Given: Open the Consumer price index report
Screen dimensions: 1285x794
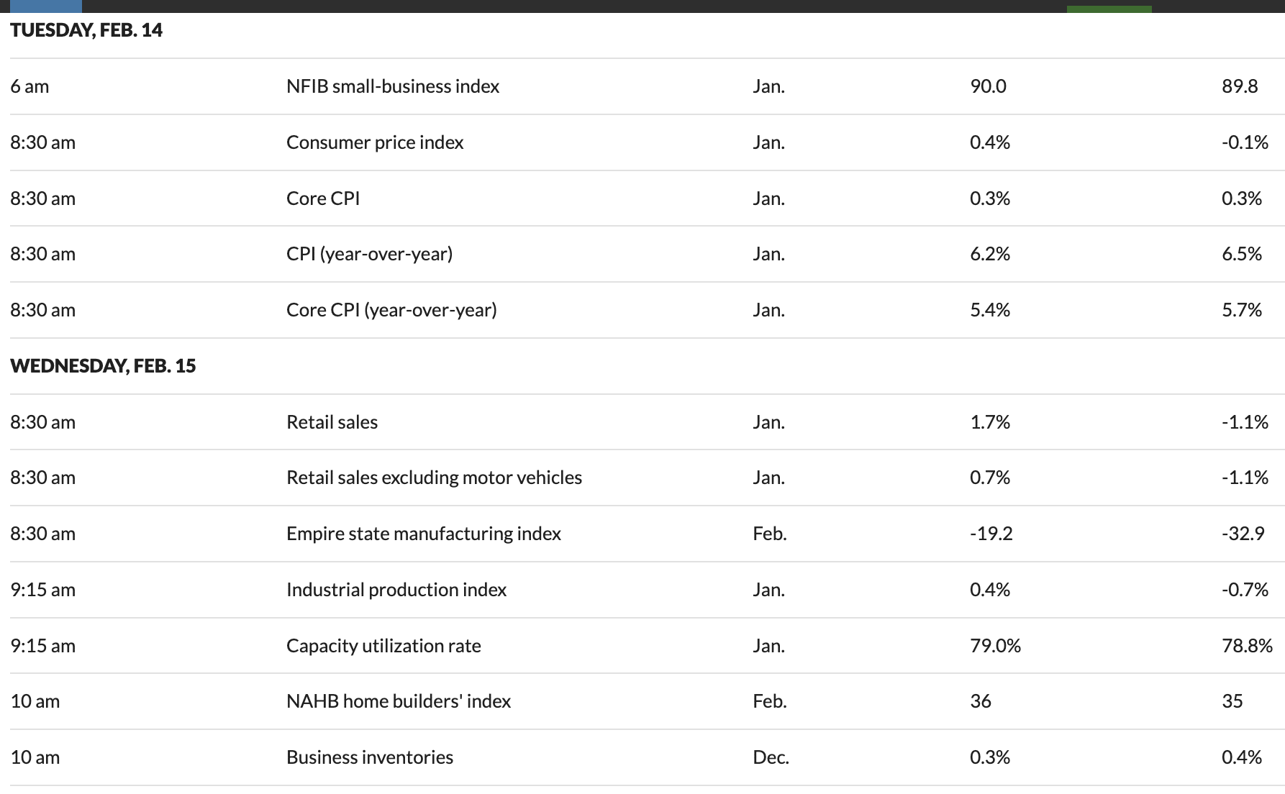Looking at the screenshot, I should tap(375, 142).
